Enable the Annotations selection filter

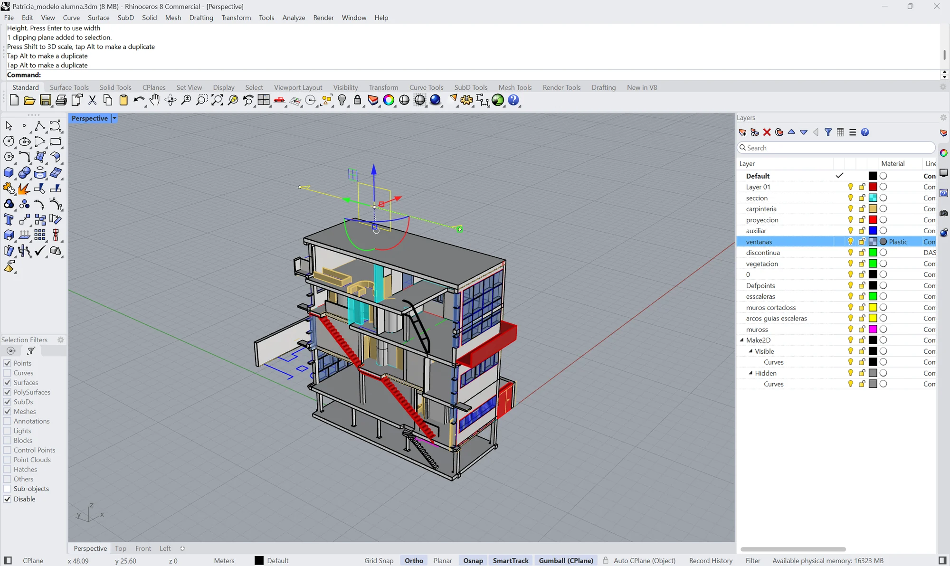pos(7,421)
